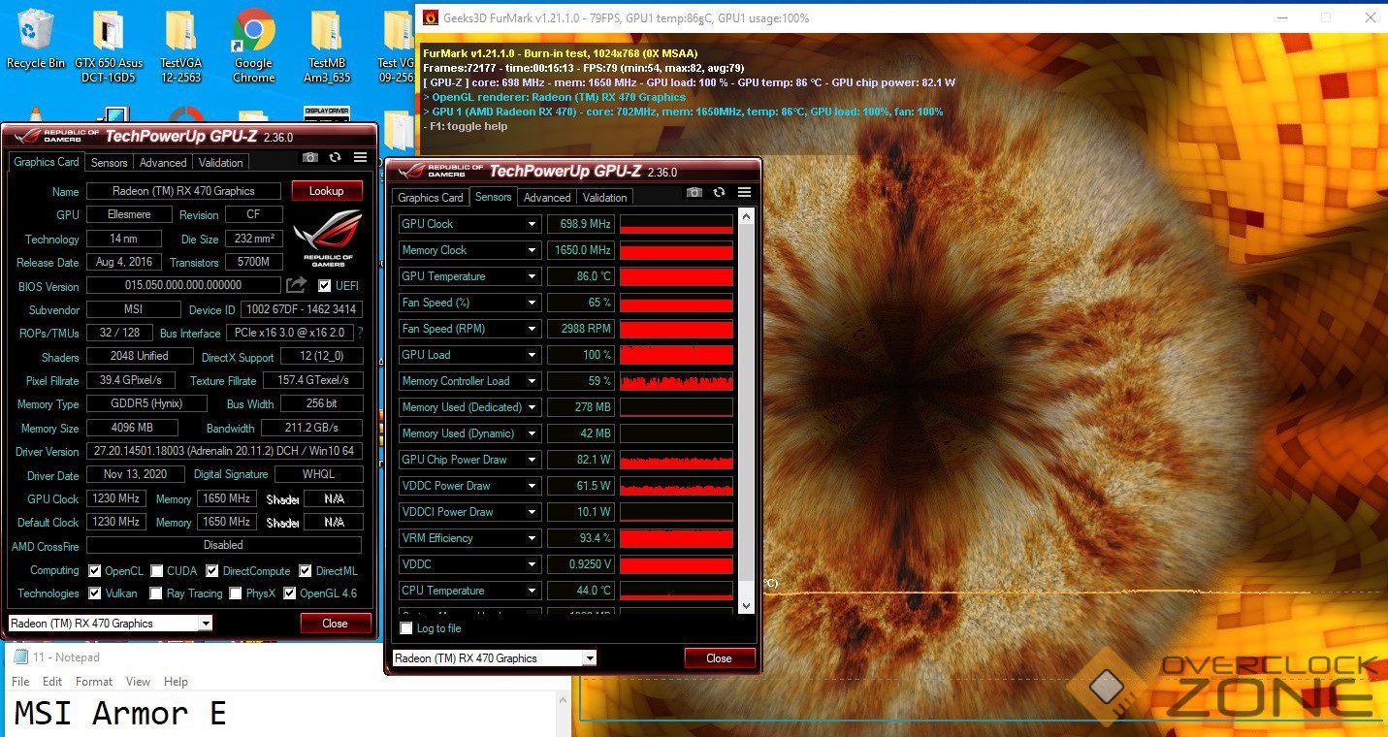Click the Driver Version text field

(x=223, y=451)
